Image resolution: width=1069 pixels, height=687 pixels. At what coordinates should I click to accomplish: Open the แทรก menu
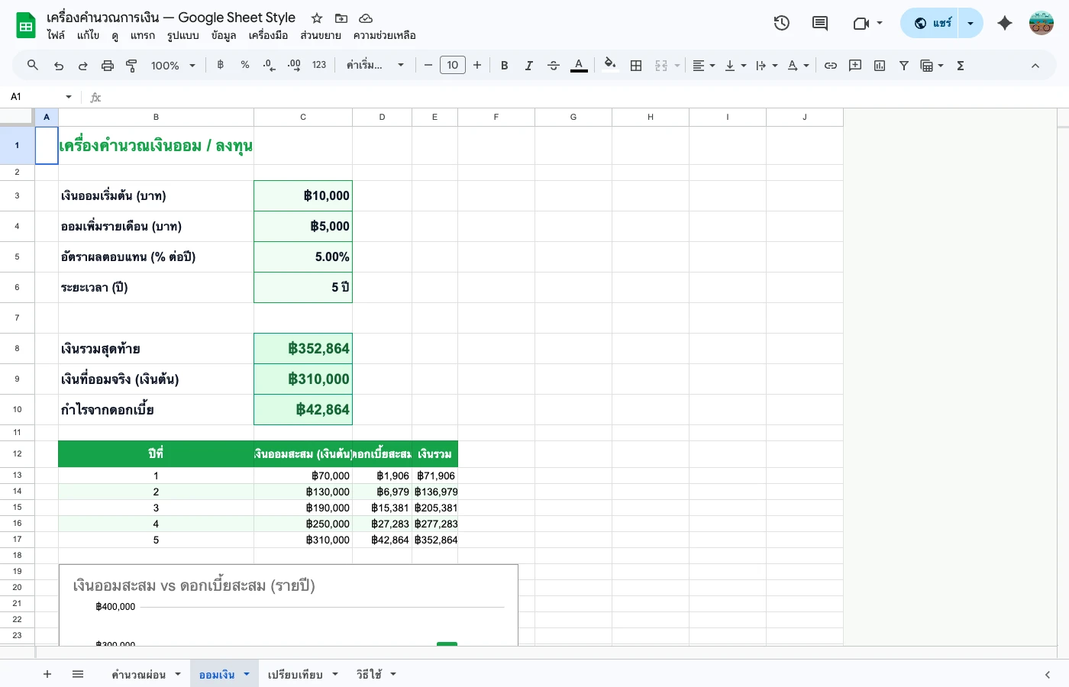point(143,35)
